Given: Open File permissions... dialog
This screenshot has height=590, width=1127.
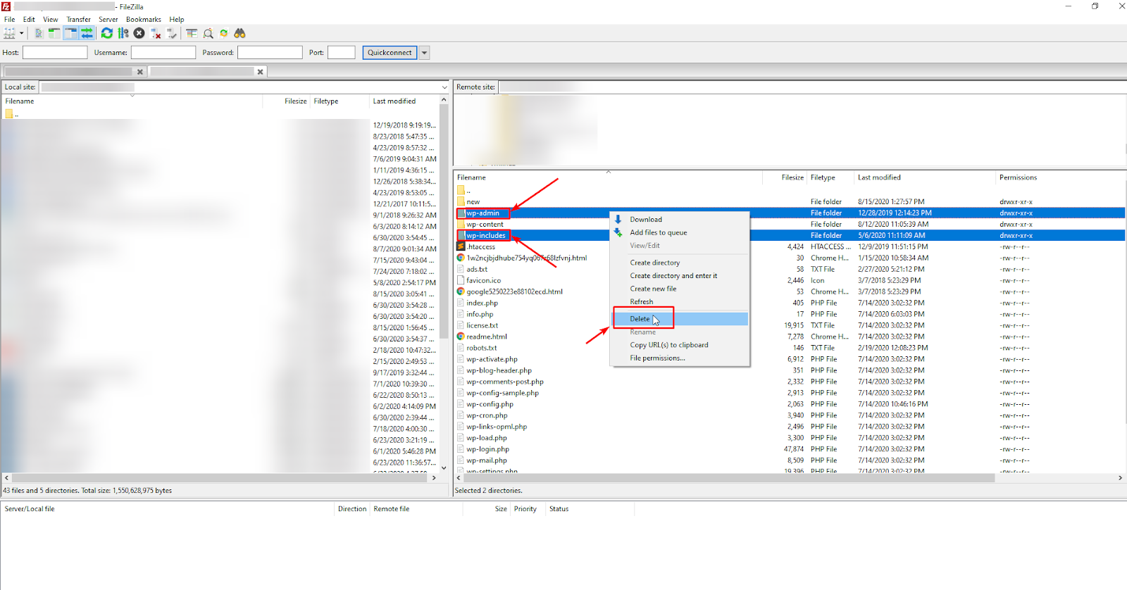Looking at the screenshot, I should pyautogui.click(x=680, y=358).
